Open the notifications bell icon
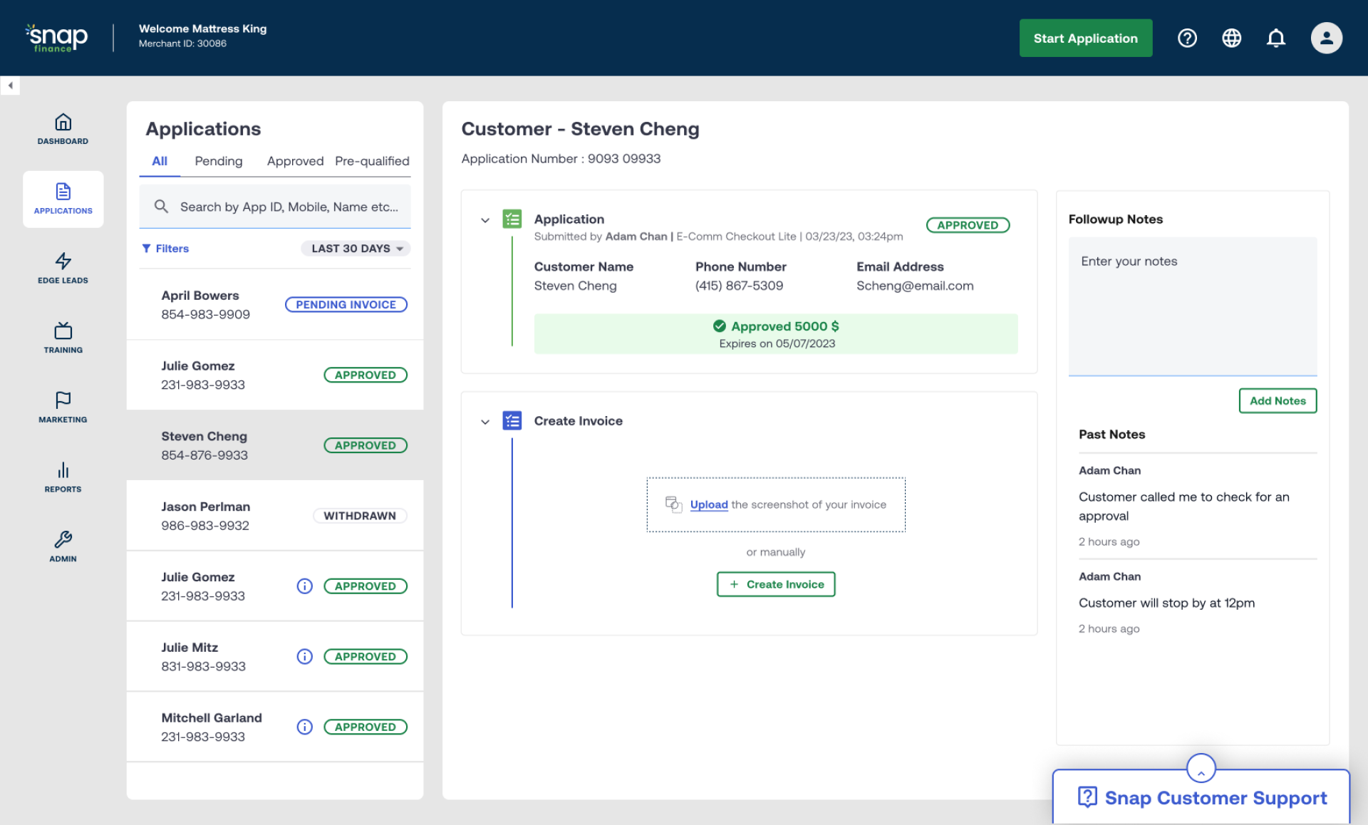 pos(1276,38)
